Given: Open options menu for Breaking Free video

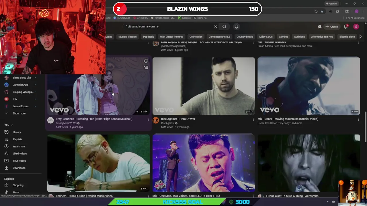Looking at the screenshot, I should [148, 119].
